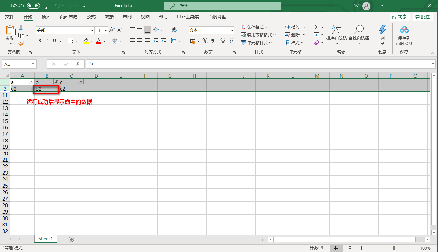Click Increase Font Size icon
Image resolution: width=438 pixels, height=252 pixels.
[112, 30]
